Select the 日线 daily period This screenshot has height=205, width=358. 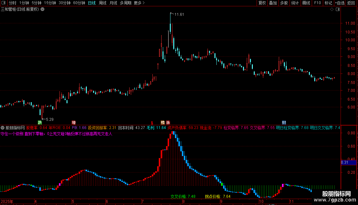pyautogui.click(x=92, y=3)
